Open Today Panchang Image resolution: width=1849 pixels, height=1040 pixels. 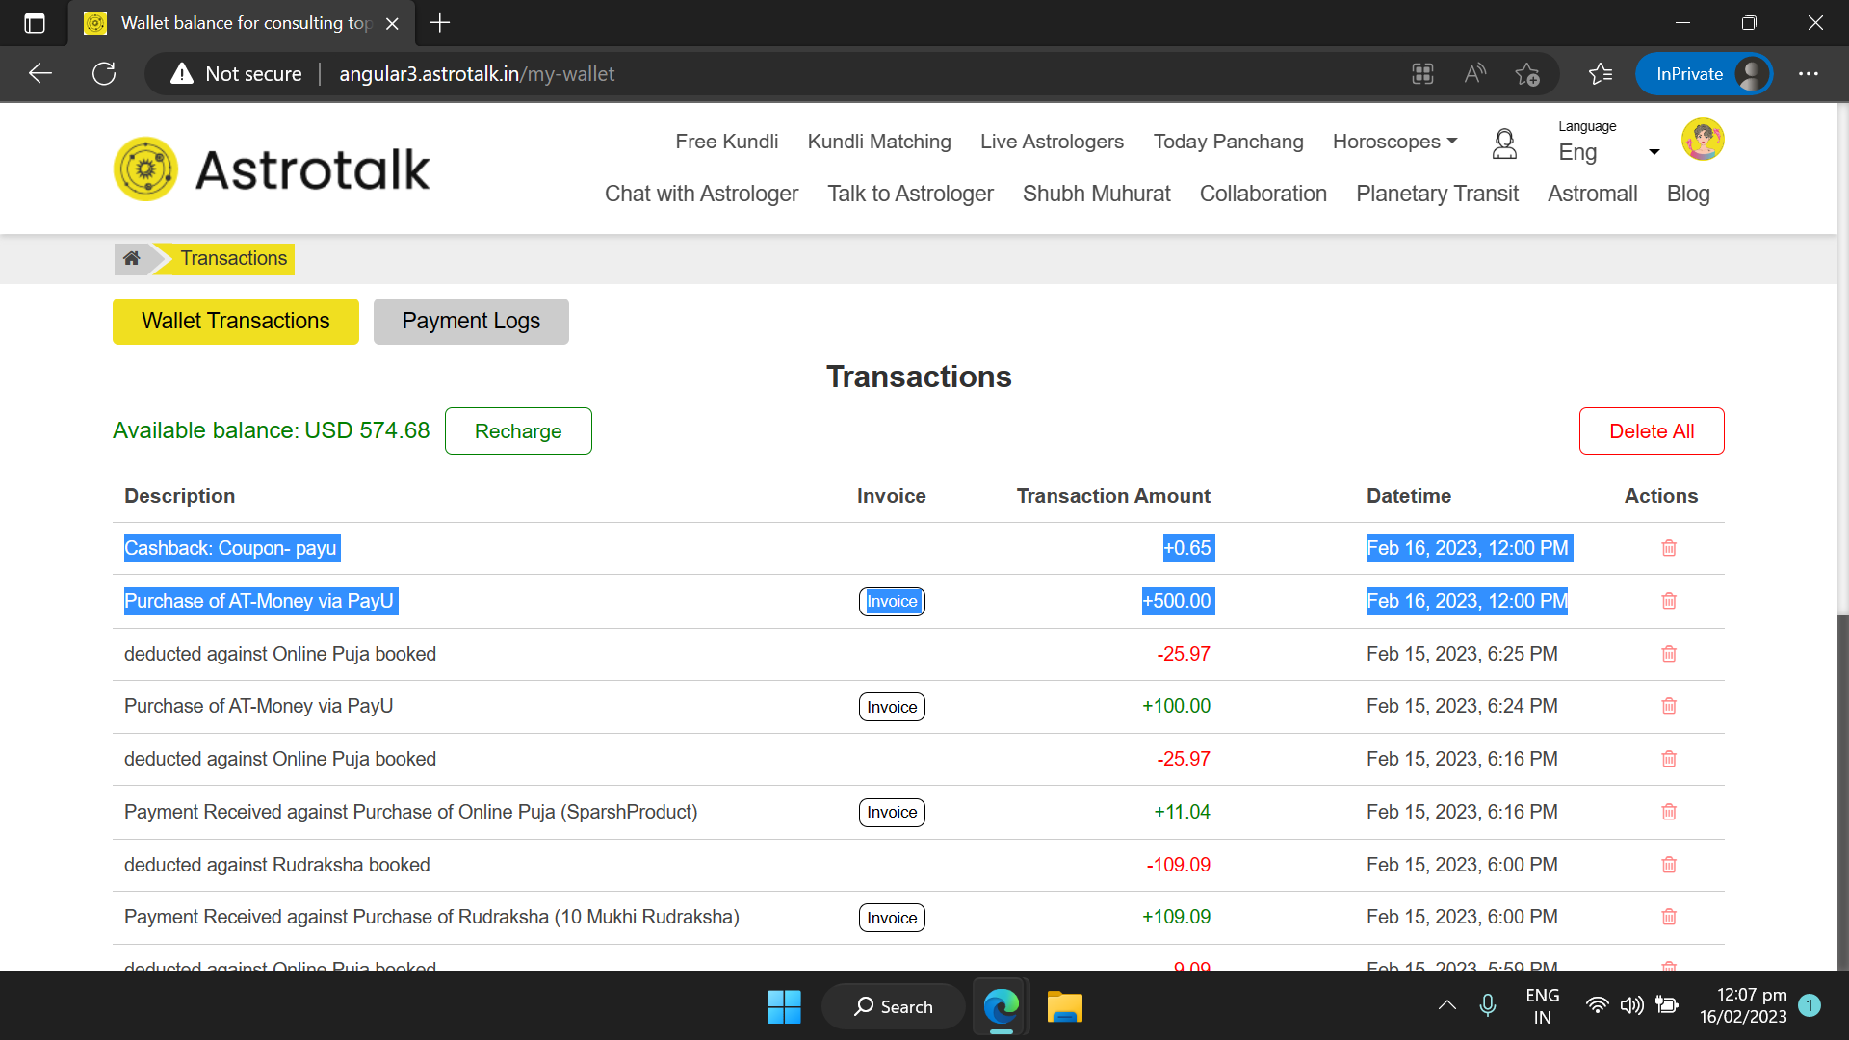click(1229, 142)
